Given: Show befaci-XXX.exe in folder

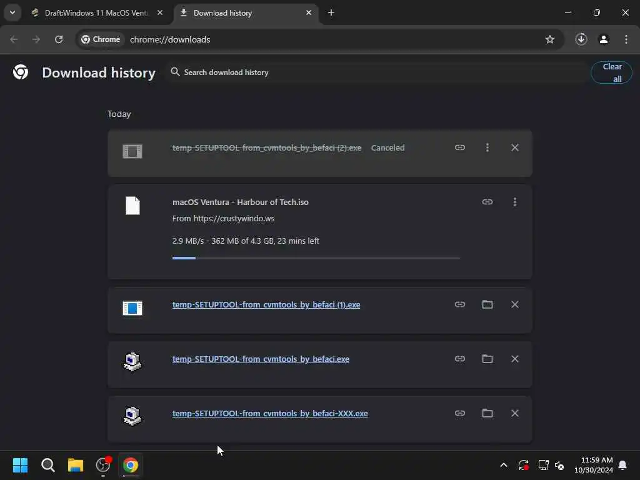Looking at the screenshot, I should tap(487, 414).
